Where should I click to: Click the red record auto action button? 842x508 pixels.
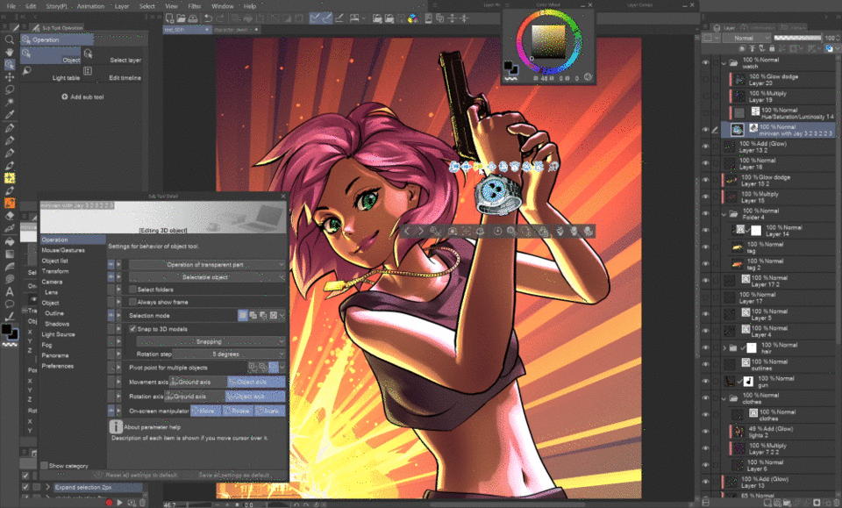pos(109,503)
